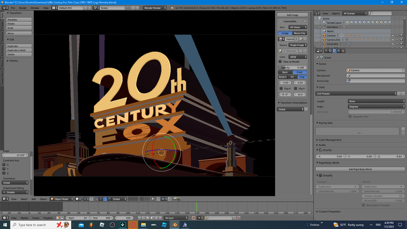
Task: Select the translate manipulator arrow icon
Action: (x=101, y=199)
